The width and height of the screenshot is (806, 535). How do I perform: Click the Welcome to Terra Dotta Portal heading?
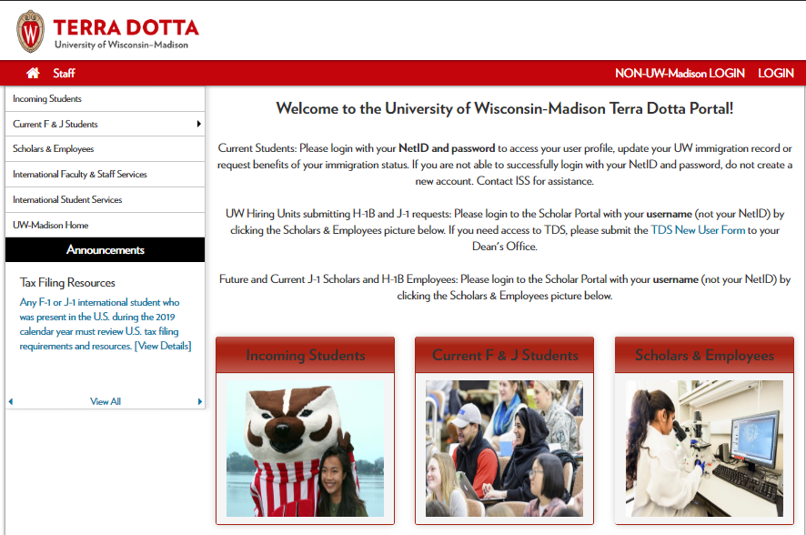tap(505, 108)
